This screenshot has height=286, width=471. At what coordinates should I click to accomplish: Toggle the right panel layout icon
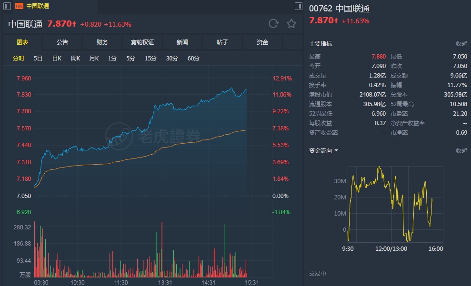click(x=298, y=6)
